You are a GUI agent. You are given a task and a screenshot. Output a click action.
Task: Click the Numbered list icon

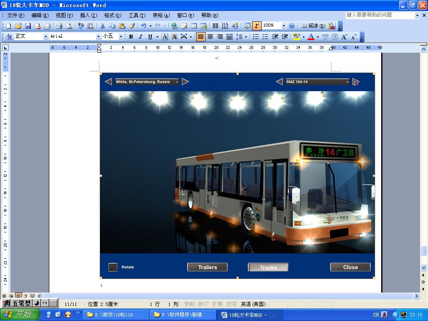point(256,37)
